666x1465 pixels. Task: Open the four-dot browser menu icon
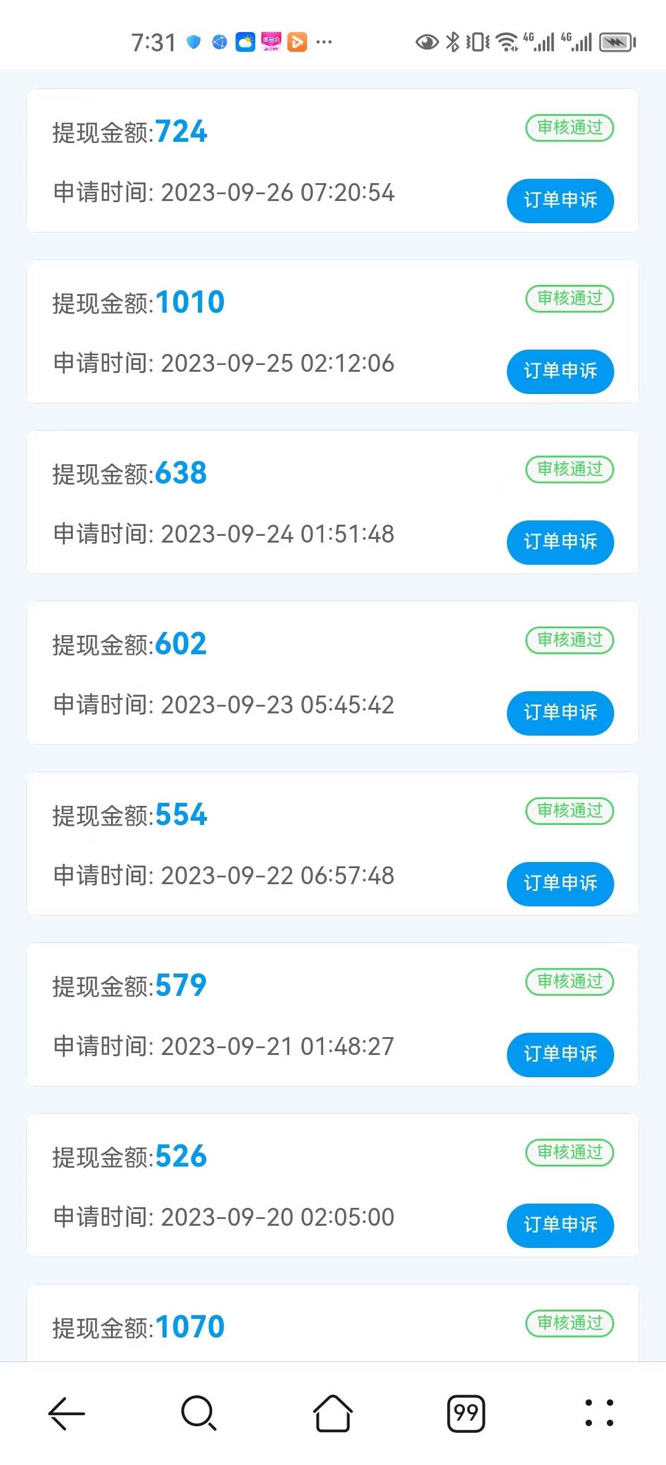pyautogui.click(x=599, y=1413)
